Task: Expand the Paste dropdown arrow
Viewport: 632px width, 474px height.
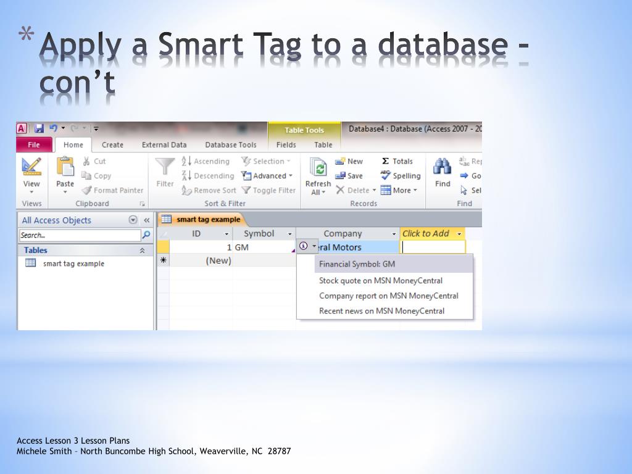Action: [x=65, y=192]
